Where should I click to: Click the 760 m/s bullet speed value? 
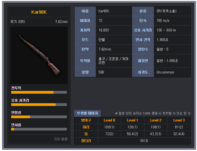click(163, 21)
